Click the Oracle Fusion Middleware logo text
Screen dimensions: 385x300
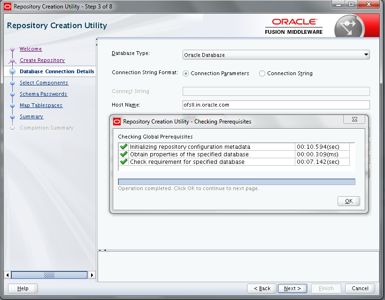[x=294, y=26]
